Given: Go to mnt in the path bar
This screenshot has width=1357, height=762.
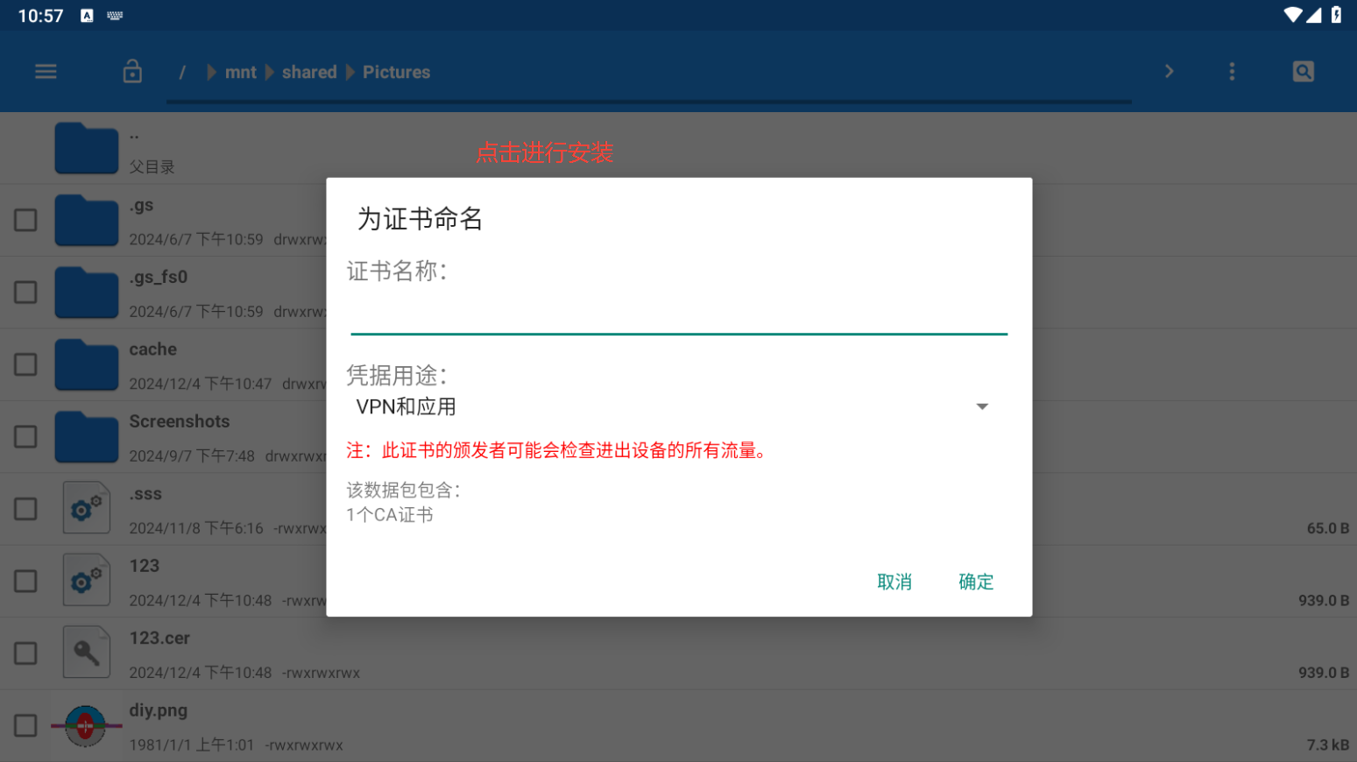Looking at the screenshot, I should pyautogui.click(x=240, y=73).
